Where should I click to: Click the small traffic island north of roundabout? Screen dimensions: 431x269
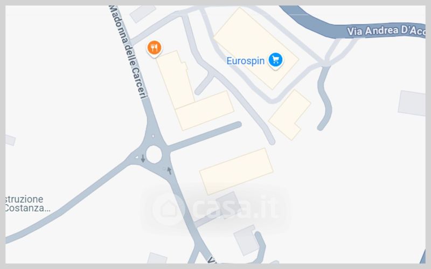click(x=153, y=136)
